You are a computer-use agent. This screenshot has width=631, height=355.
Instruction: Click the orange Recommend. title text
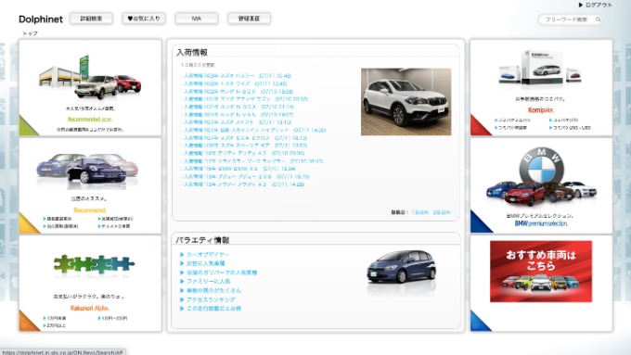pyautogui.click(x=90, y=210)
